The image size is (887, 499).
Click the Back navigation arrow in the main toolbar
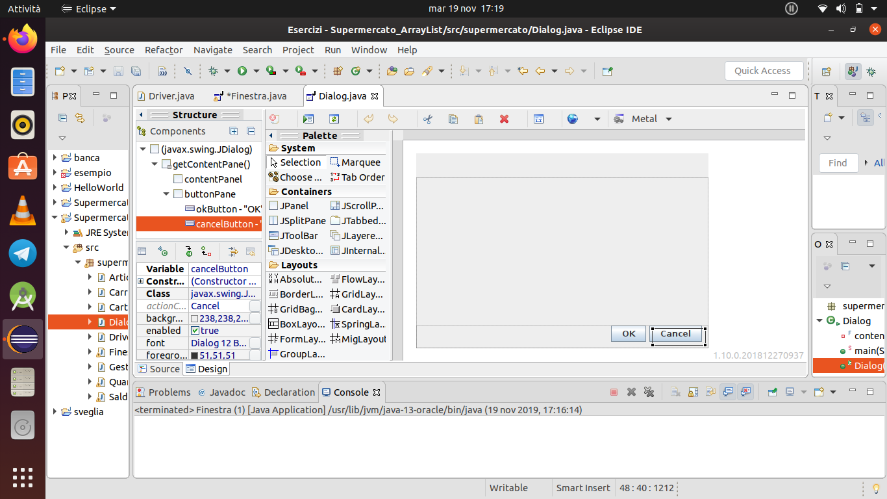540,71
